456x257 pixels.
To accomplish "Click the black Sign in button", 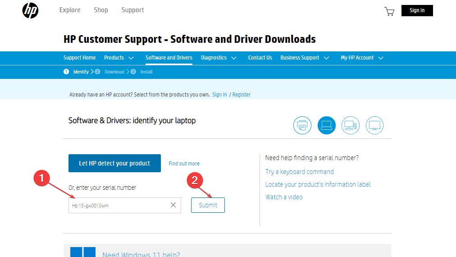I will (x=417, y=10).
